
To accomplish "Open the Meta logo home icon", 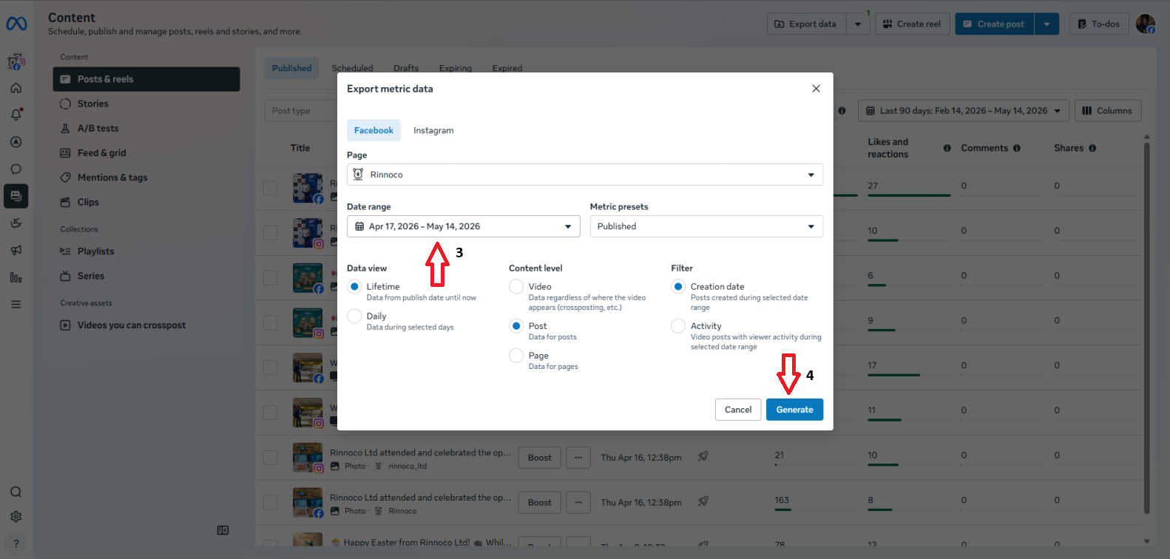I will (x=16, y=24).
